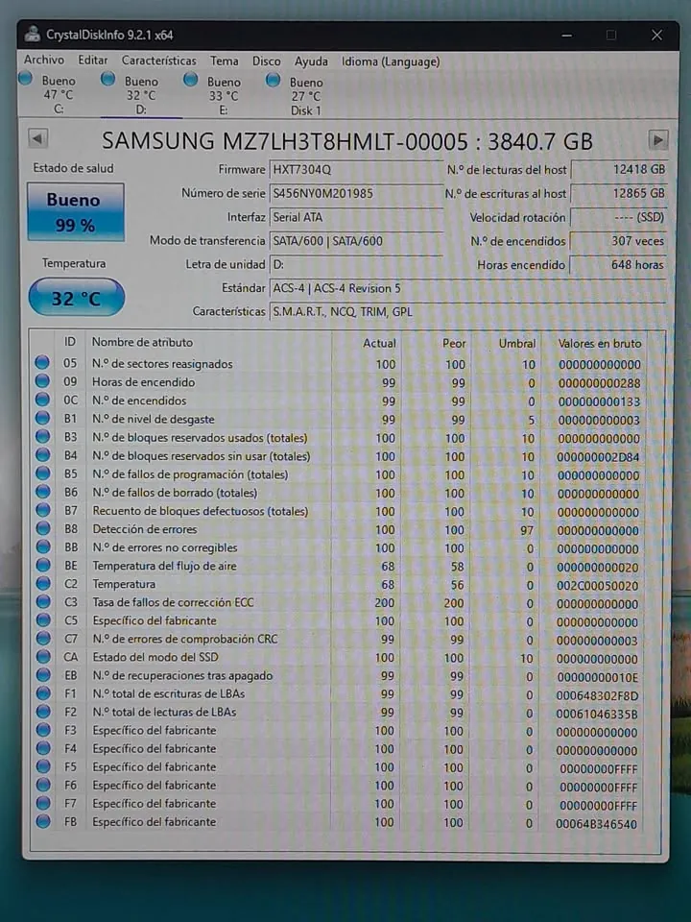Click the Nombre de atributo column header
The image size is (691, 922).
[142, 342]
